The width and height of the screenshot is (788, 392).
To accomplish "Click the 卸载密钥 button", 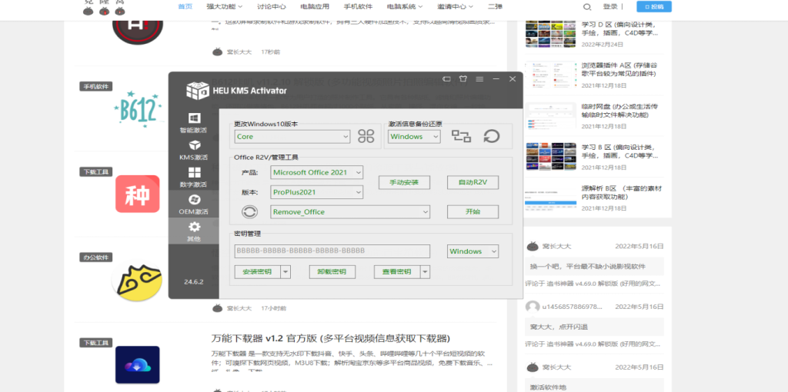I will [332, 271].
